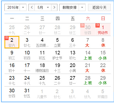Open the 5月 month dropdown
The image size is (114, 103).
pyautogui.click(x=43, y=7)
